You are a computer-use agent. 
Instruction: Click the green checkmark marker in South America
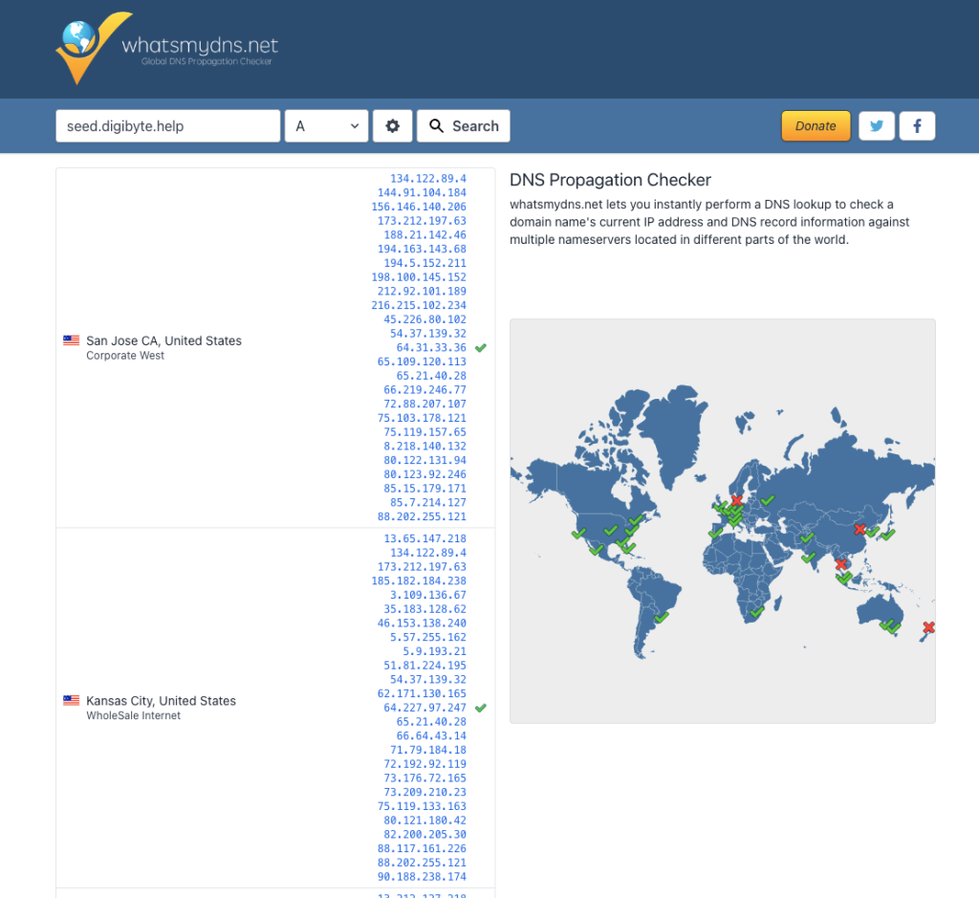662,618
